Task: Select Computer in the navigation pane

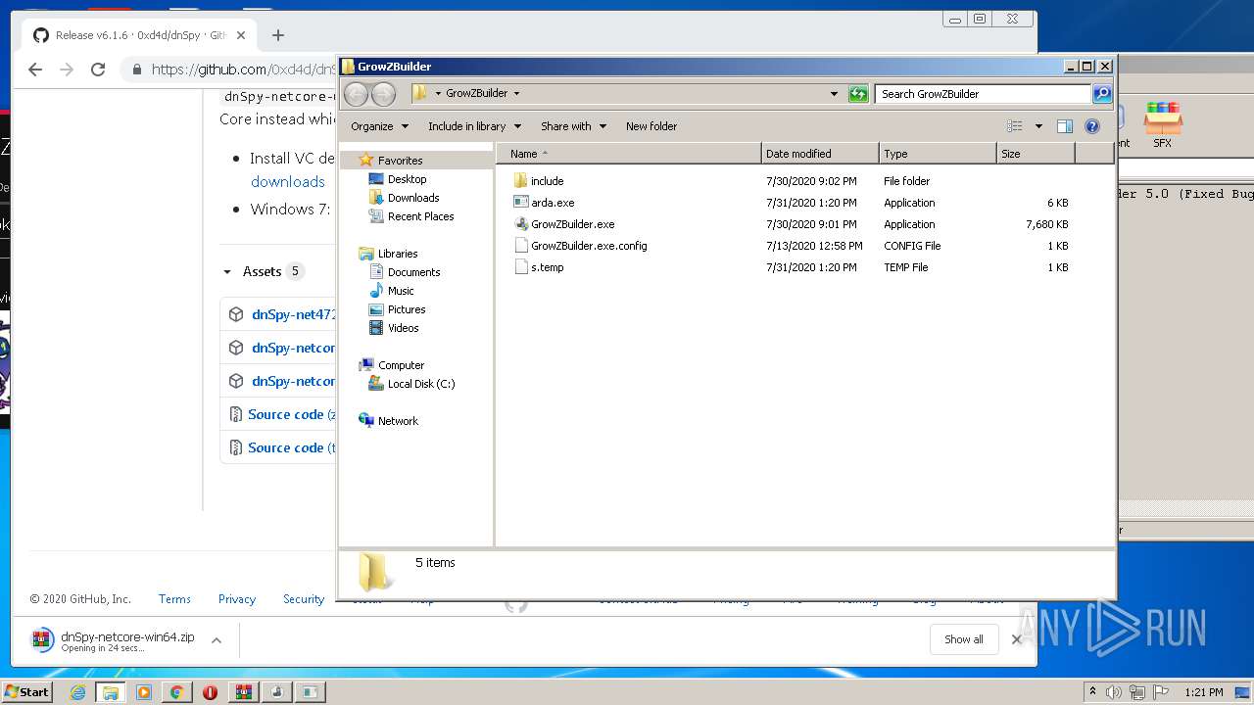Action: (x=401, y=365)
